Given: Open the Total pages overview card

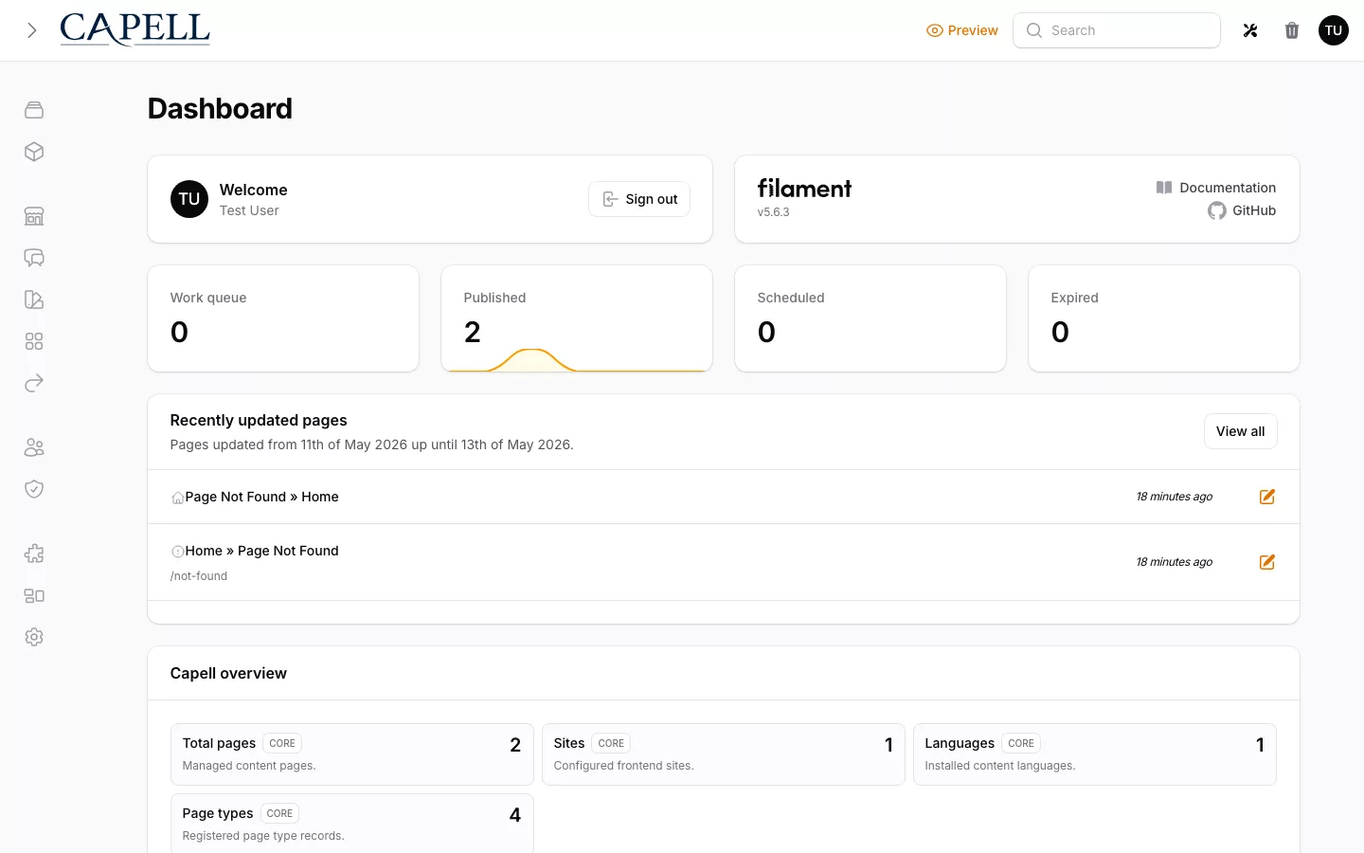Looking at the screenshot, I should (x=352, y=754).
